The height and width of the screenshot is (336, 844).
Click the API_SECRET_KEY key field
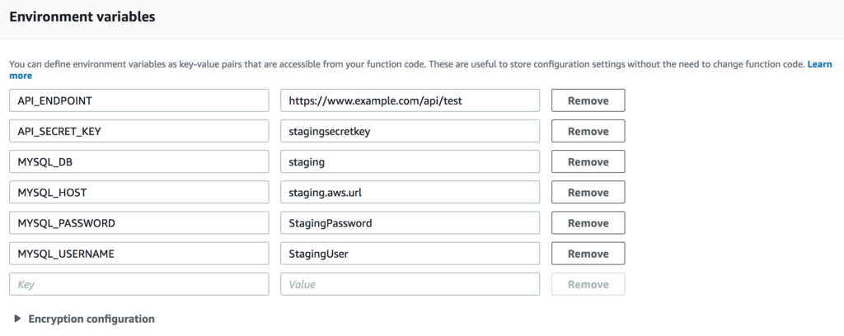pos(138,131)
